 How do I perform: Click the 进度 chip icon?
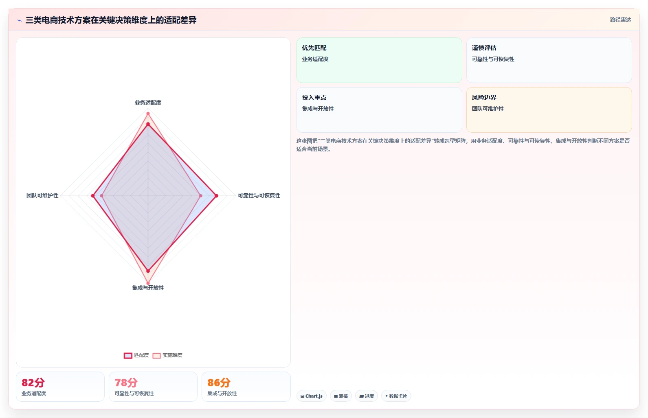(x=362, y=396)
